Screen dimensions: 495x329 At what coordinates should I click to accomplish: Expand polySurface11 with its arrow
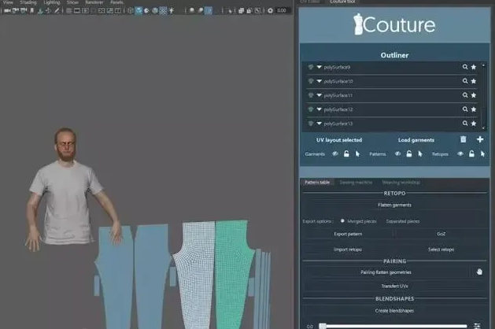click(320, 95)
